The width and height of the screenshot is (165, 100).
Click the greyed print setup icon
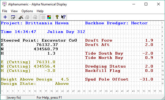pos(35,17)
